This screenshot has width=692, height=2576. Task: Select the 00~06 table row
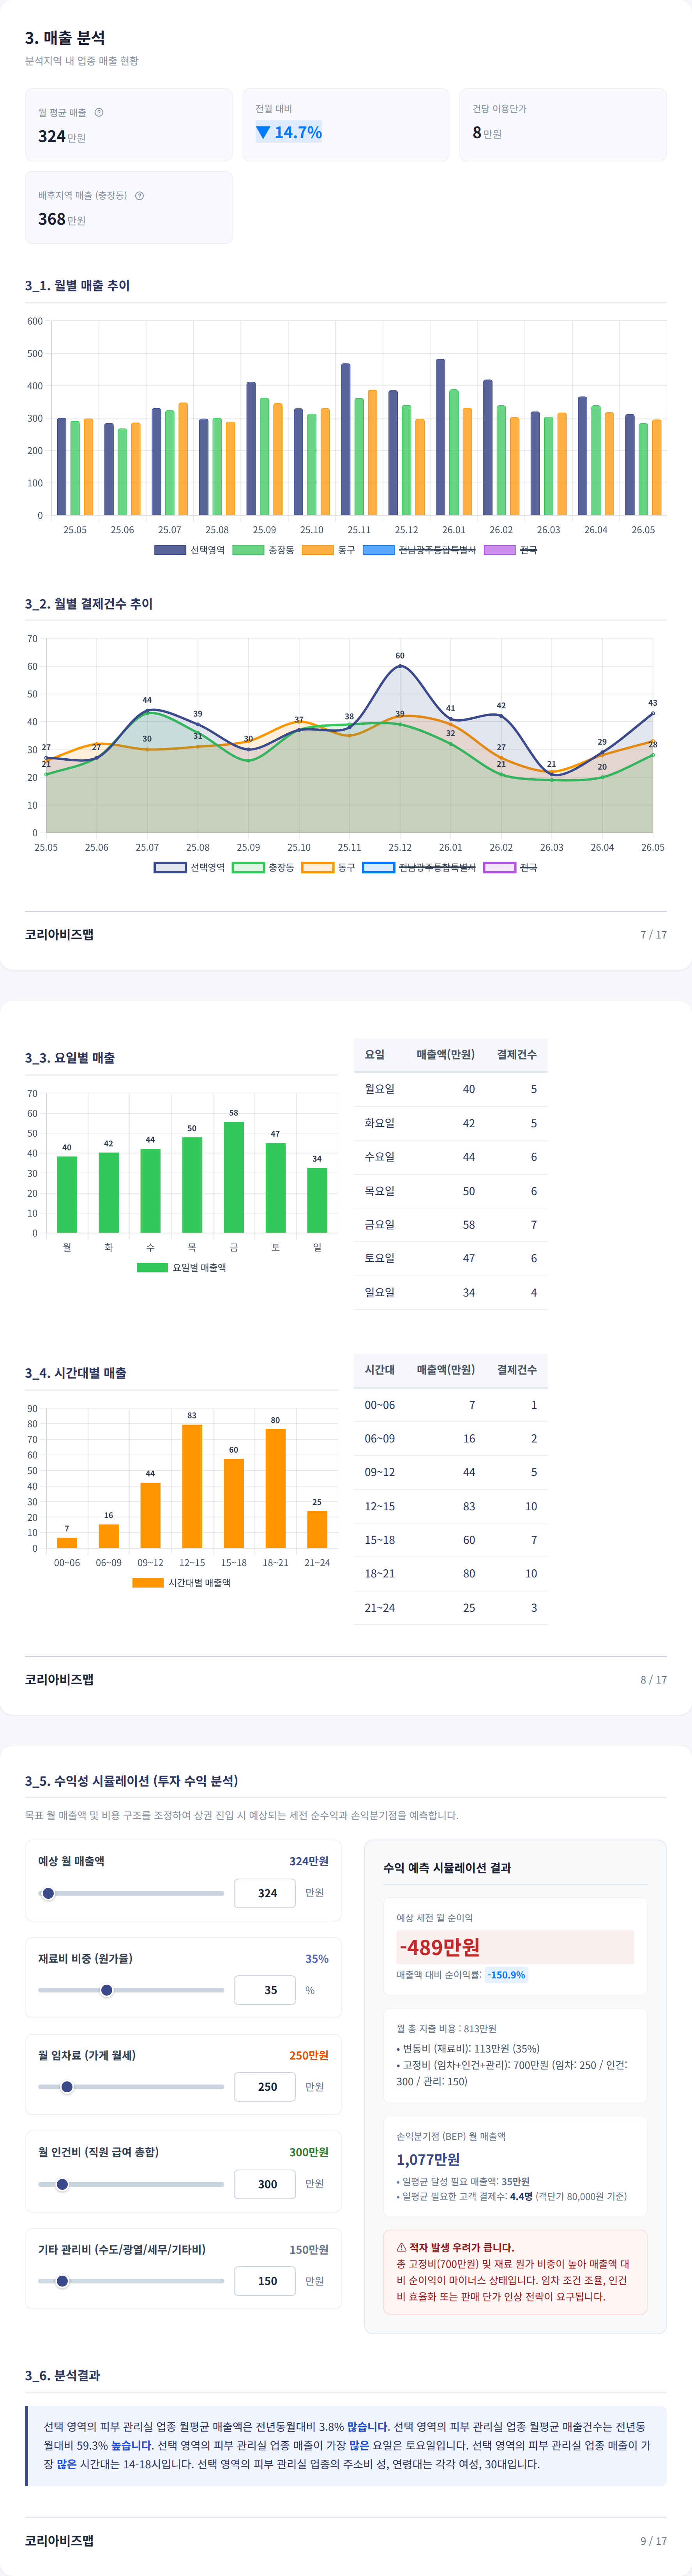click(x=450, y=1405)
